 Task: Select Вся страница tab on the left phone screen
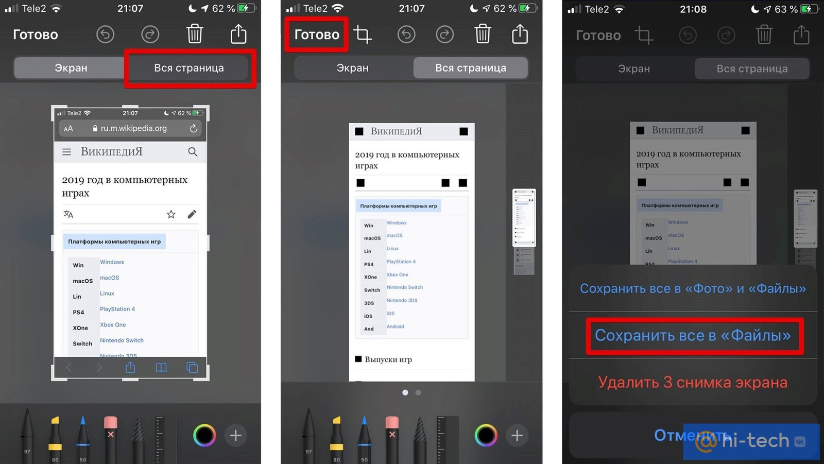point(188,68)
